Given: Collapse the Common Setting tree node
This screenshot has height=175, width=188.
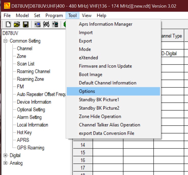Looking at the screenshot, I should [x=5, y=41].
